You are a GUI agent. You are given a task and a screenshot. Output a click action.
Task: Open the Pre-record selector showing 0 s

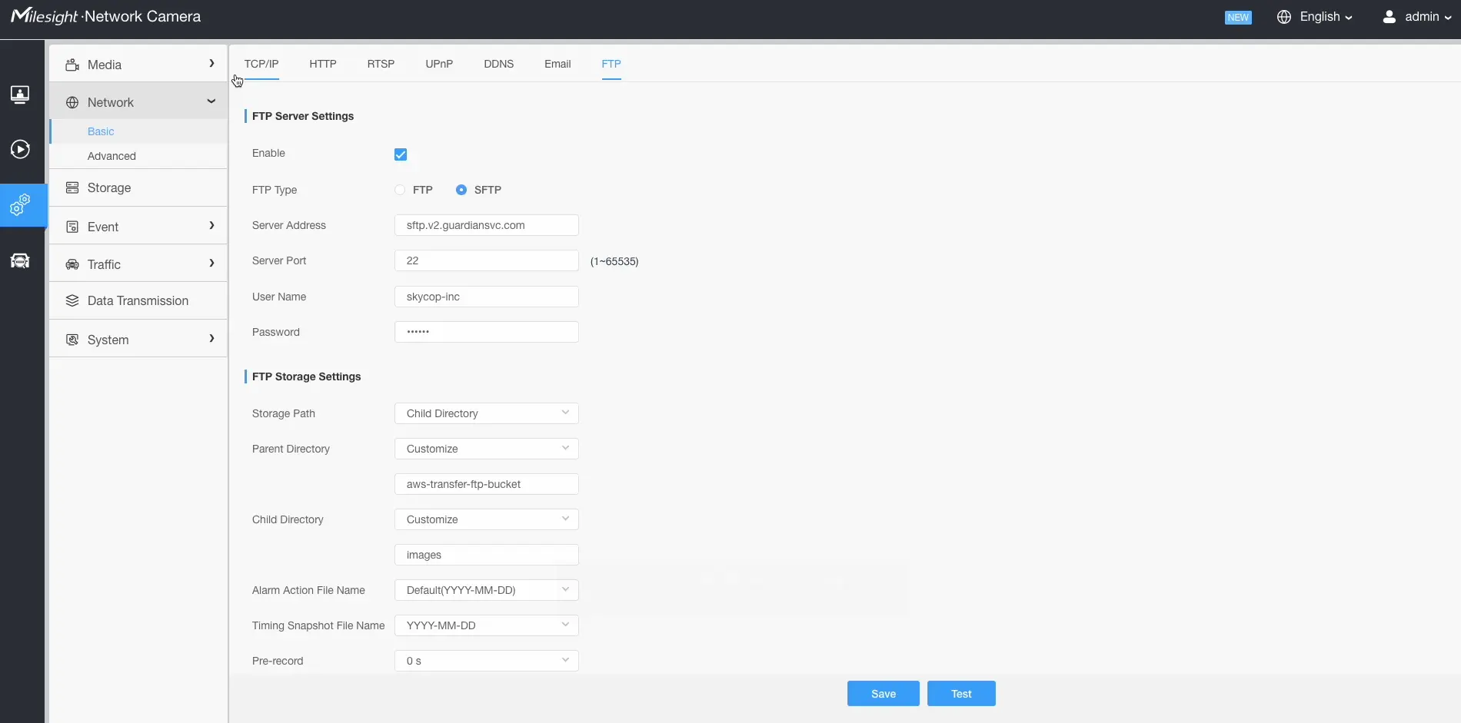pyautogui.click(x=486, y=660)
